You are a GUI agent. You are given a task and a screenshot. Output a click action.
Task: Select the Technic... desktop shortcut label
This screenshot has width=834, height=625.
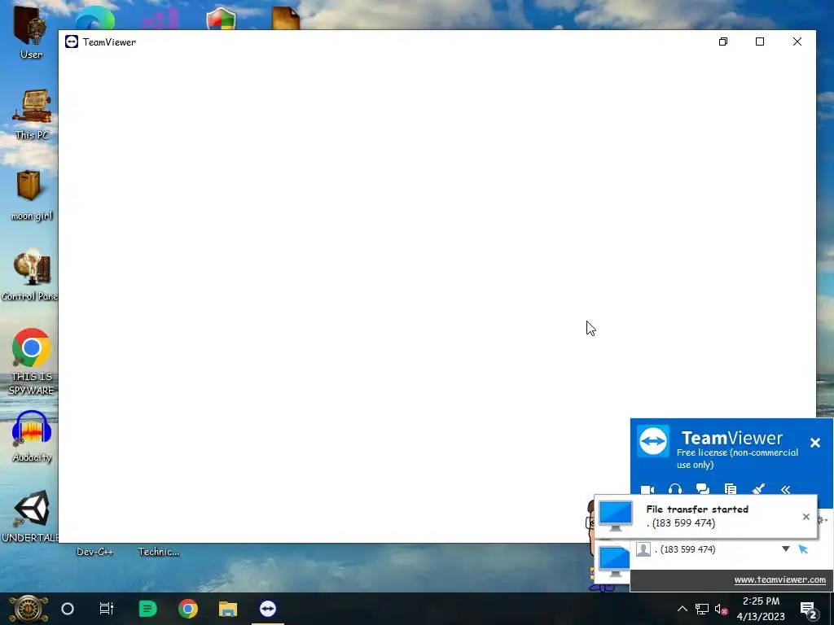[x=159, y=552]
